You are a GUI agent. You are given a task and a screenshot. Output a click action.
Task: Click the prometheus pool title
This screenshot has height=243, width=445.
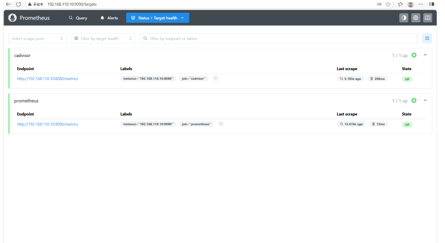pos(26,101)
